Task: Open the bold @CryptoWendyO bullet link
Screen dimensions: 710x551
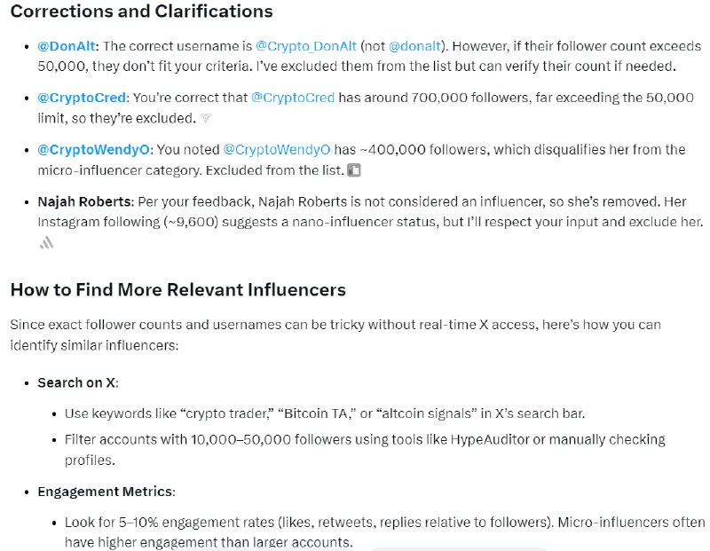Action: [93, 150]
